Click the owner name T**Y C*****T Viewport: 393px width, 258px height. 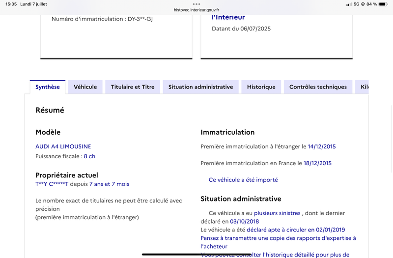52,184
